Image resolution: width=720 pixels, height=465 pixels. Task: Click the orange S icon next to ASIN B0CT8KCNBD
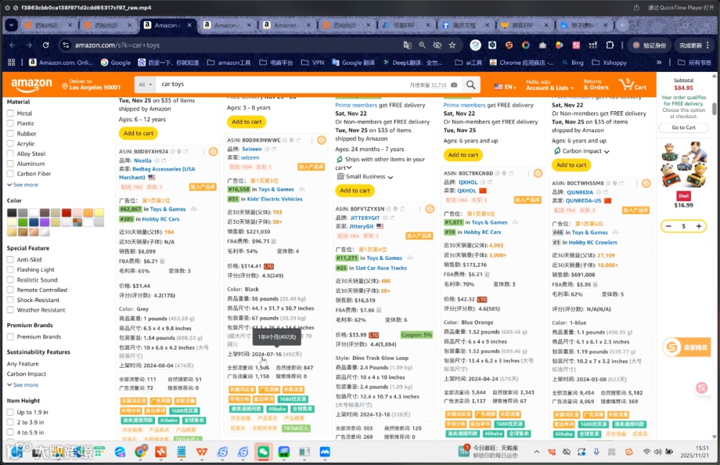point(538,173)
